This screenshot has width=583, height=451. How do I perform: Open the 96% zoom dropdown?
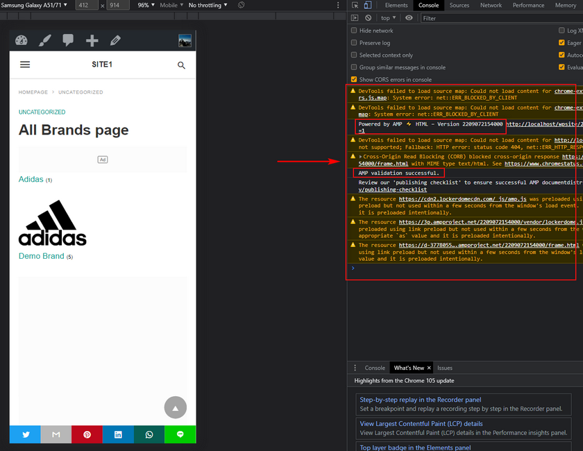[146, 6]
